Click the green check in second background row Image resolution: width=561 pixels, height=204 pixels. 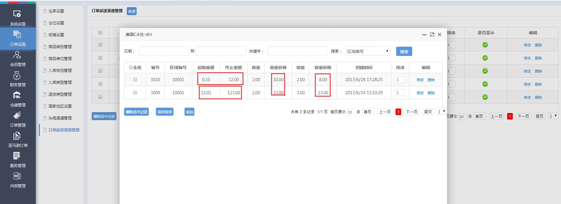point(485,58)
